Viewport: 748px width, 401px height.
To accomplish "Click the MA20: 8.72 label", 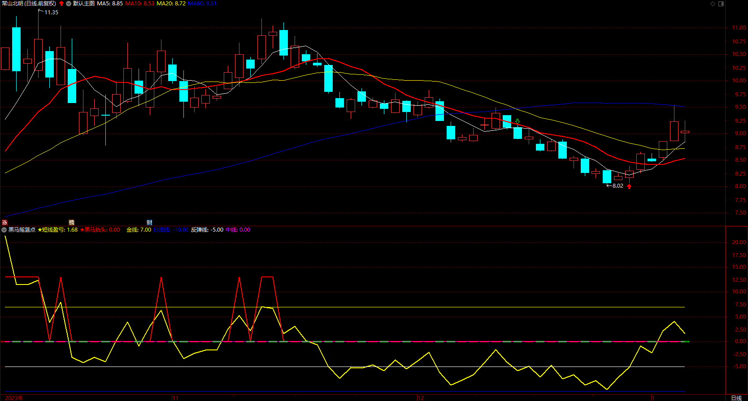I will (171, 4).
